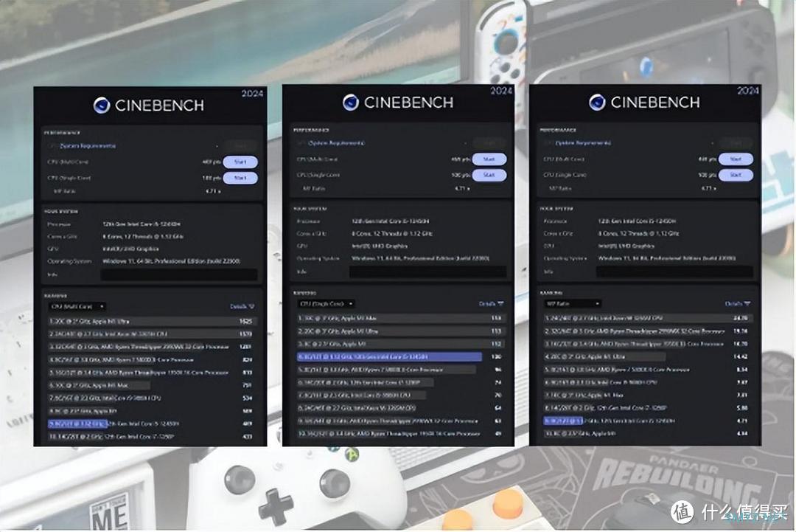
Task: Open System Requirements link in the right window
Action: coord(583,143)
